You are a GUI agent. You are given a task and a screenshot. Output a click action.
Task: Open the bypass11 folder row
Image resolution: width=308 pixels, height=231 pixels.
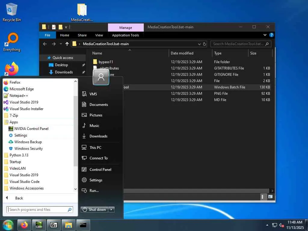point(182,62)
